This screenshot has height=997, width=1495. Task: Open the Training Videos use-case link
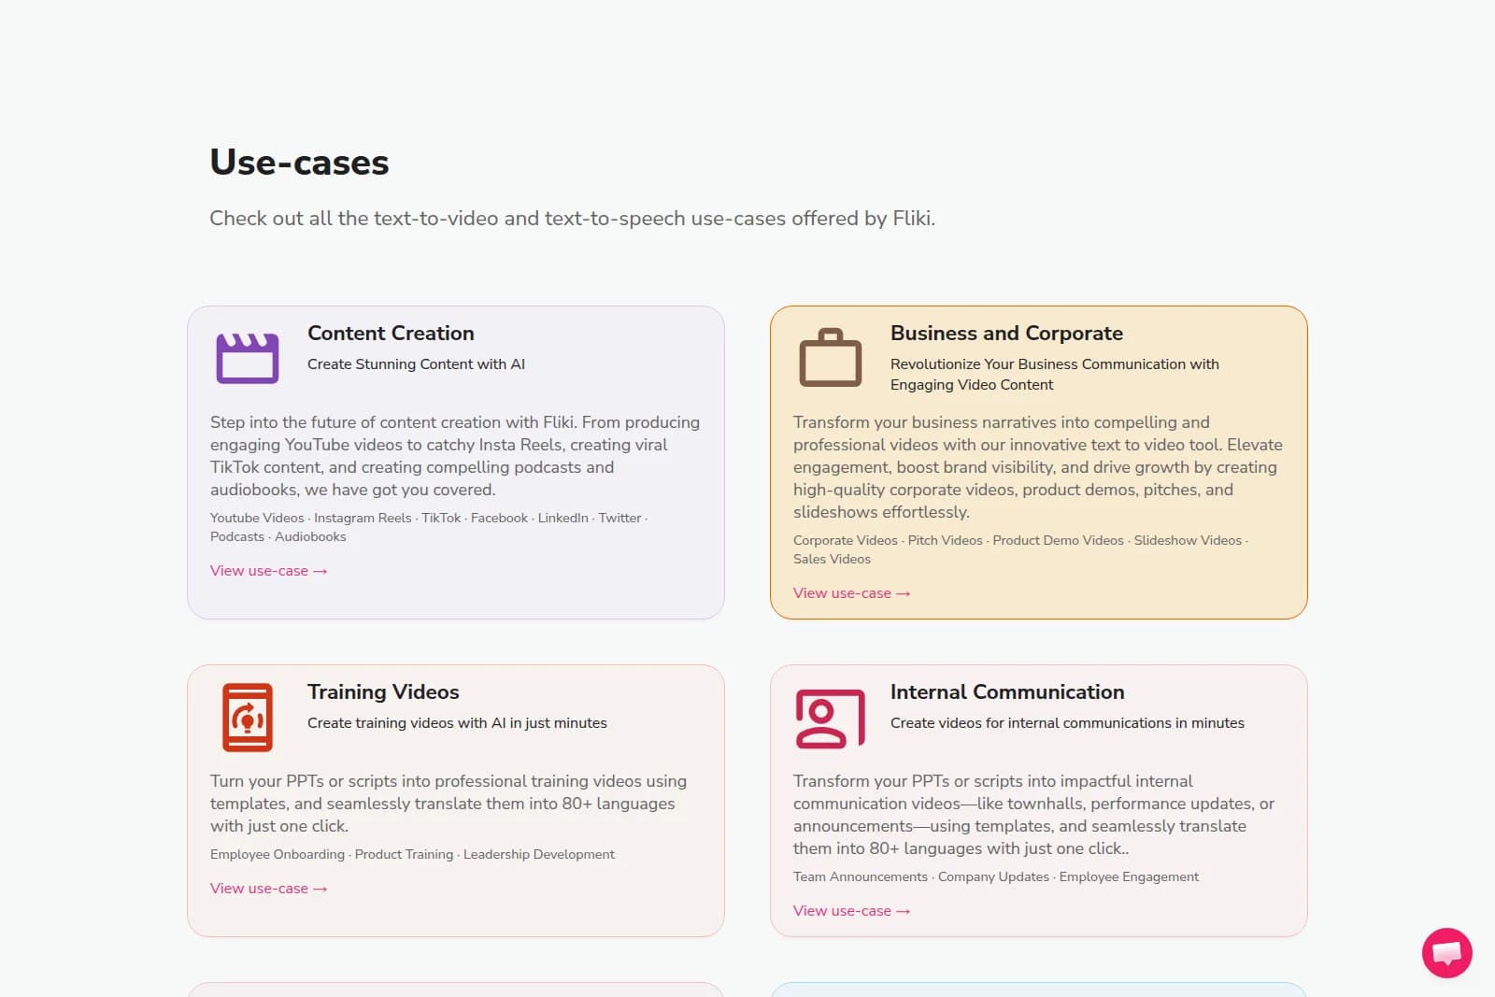click(260, 888)
